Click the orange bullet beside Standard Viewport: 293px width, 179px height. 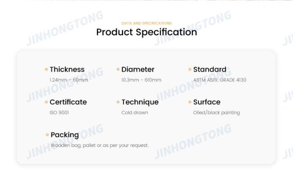click(x=190, y=69)
